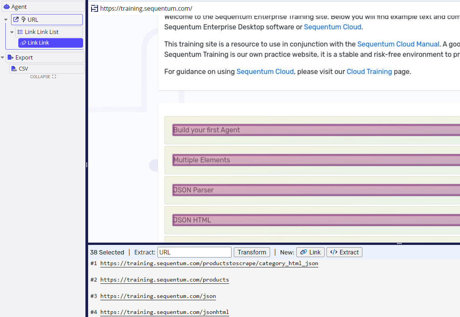Open result #1 category_html_json URL
This screenshot has height=317, width=460.
tap(209, 263)
